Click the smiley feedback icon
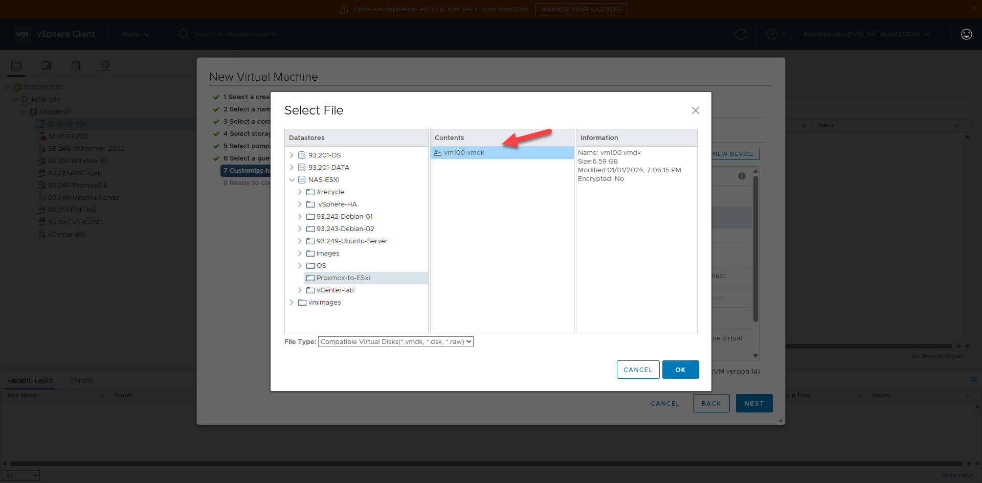Viewport: 982px width, 483px height. [966, 34]
